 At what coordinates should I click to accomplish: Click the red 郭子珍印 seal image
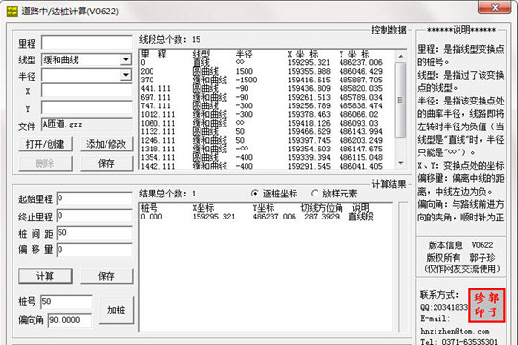pos(486,305)
